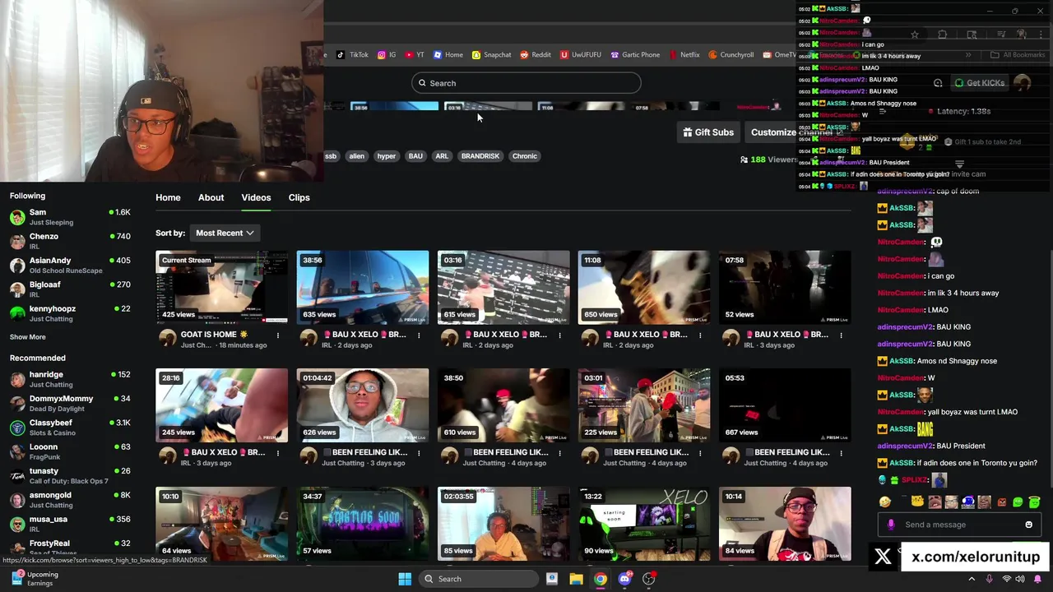Select the BRANDRISK tag
The image size is (1053, 592).
coord(480,156)
